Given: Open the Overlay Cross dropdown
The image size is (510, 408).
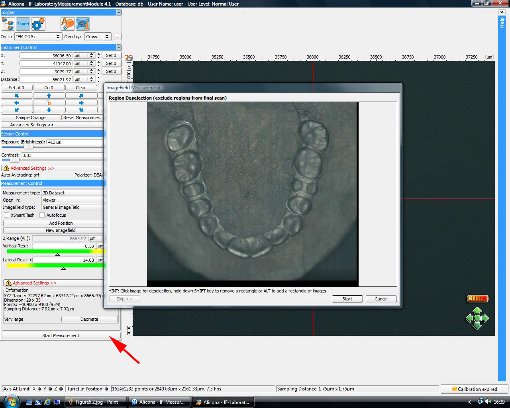Looking at the screenshot, I should (x=97, y=37).
